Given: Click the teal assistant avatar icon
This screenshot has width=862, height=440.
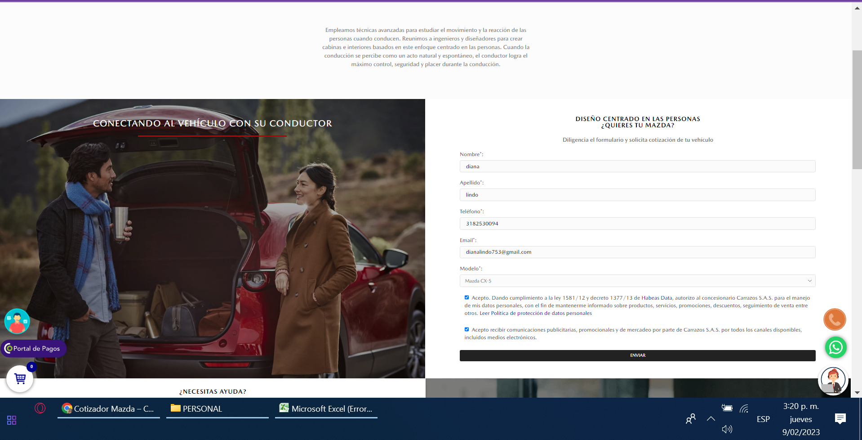Looking at the screenshot, I should 17,321.
